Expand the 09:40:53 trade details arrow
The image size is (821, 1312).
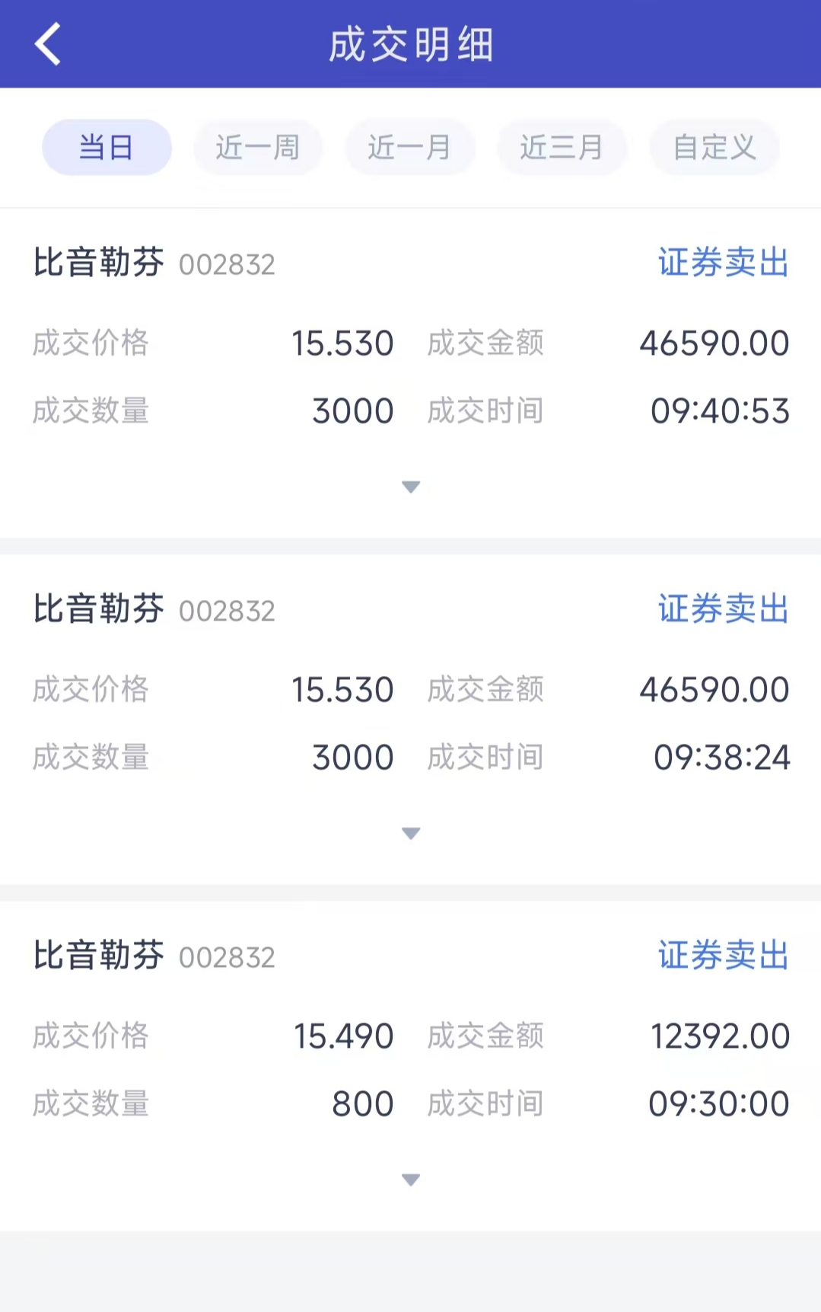411,487
